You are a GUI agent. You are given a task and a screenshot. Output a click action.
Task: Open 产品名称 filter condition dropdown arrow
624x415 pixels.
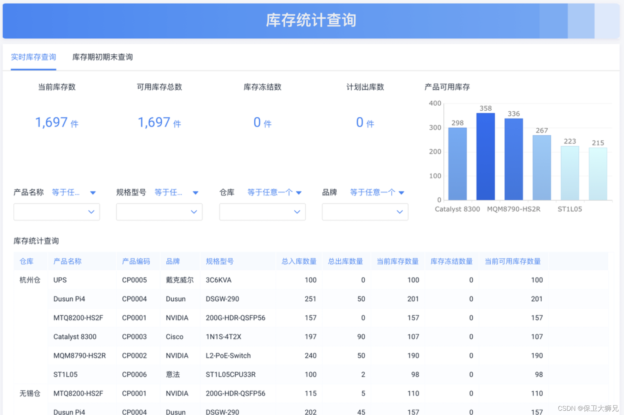click(93, 193)
